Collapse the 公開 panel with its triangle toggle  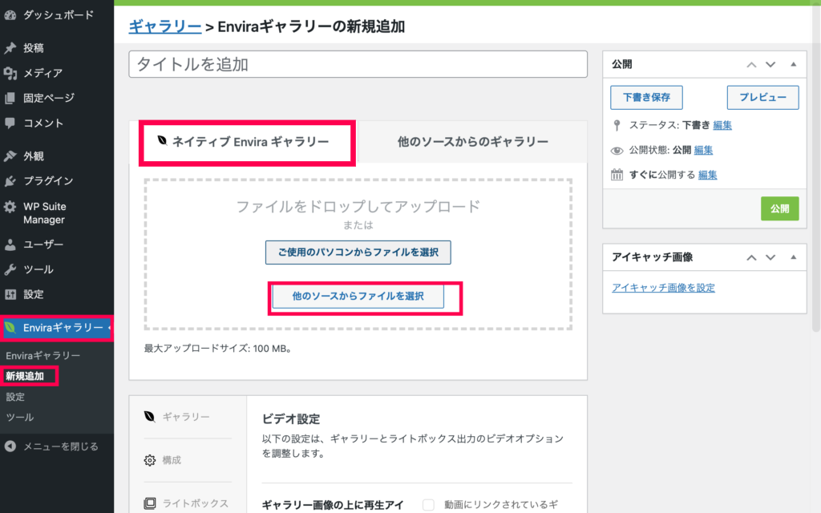pos(793,64)
